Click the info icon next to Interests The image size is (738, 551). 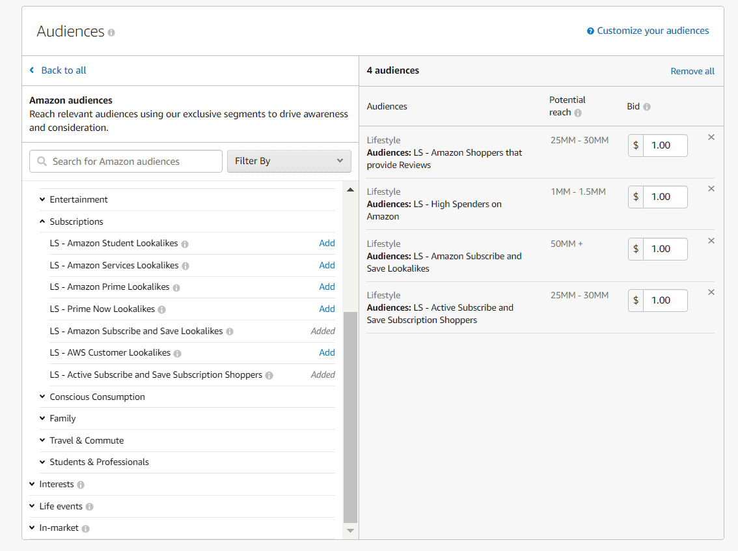80,485
